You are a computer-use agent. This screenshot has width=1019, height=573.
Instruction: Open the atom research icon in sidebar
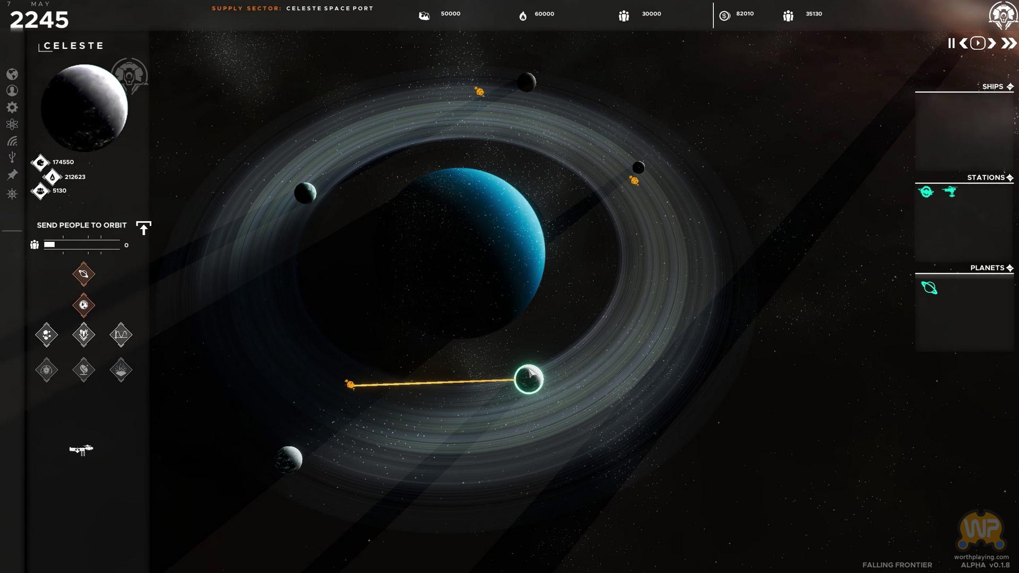(x=12, y=124)
